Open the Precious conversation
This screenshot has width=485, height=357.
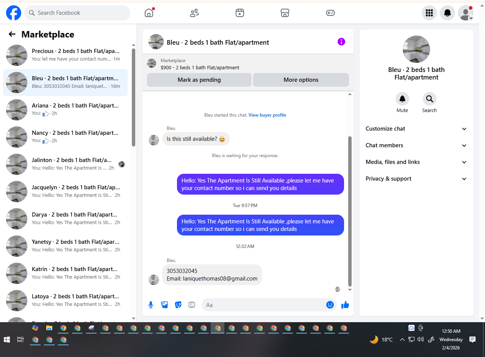pyautogui.click(x=65, y=55)
